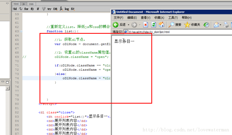Click the IE Mail envelope icon
232x135 pixels.
coord(216,25)
